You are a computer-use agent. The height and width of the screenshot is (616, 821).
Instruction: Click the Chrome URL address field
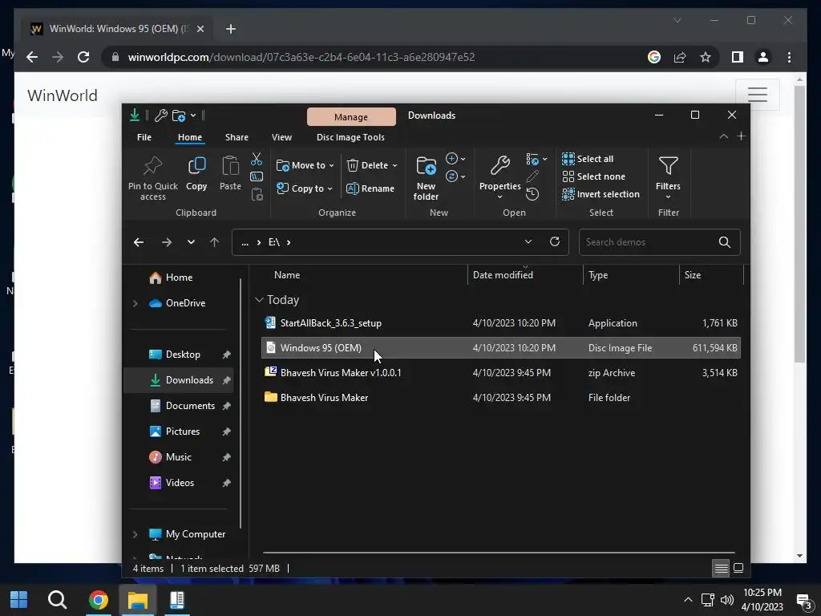click(301, 57)
